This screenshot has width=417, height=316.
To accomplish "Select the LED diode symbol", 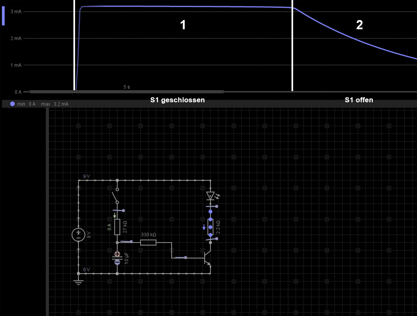I will (211, 195).
